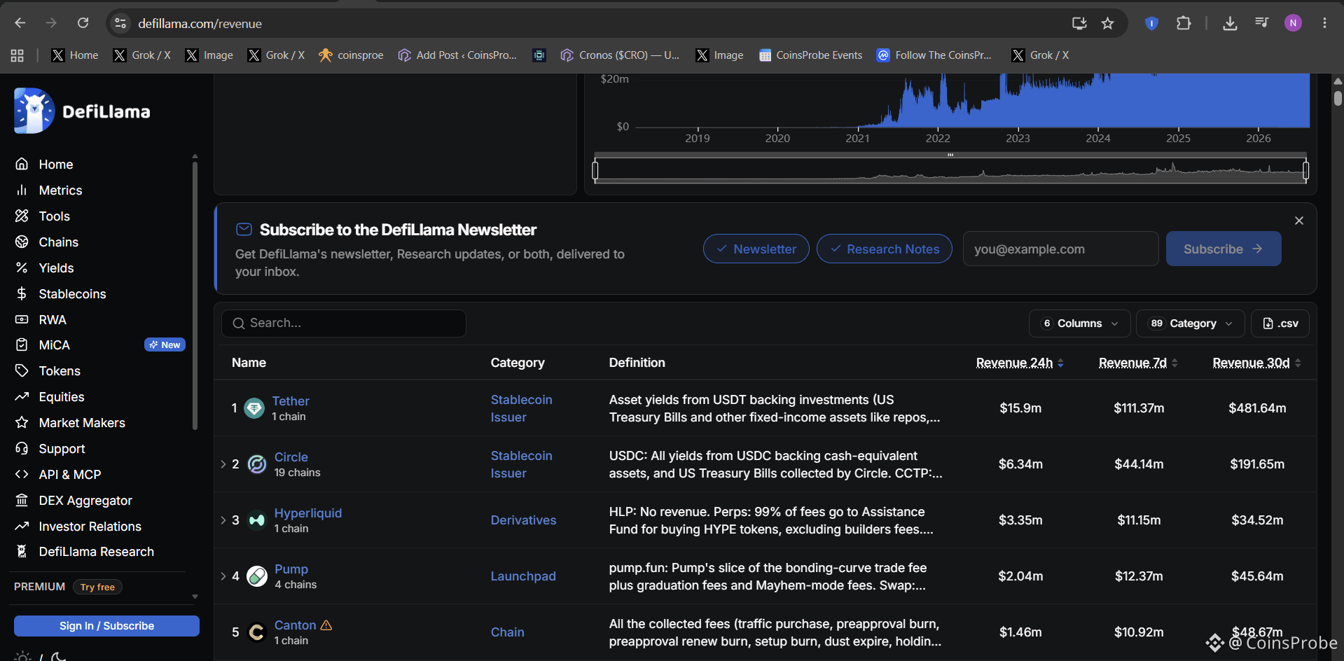Click the Subscribe button
Image resolution: width=1344 pixels, height=661 pixels.
tap(1223, 249)
